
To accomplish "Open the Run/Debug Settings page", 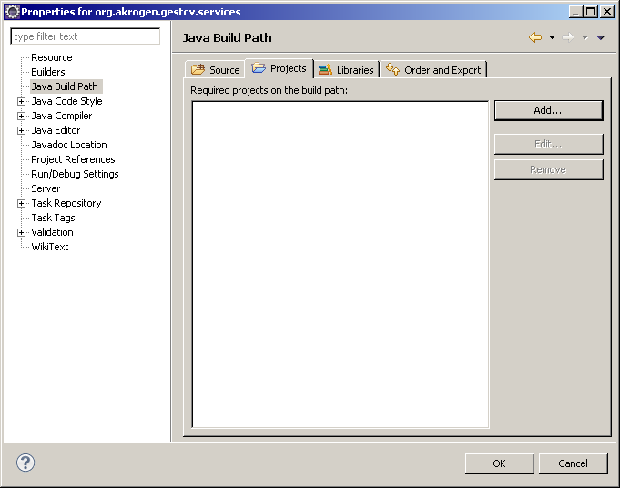I will pos(75,174).
